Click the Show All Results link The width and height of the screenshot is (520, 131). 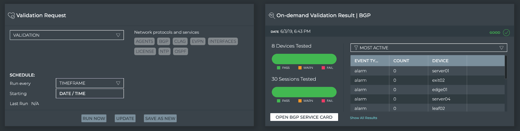coord(363,118)
